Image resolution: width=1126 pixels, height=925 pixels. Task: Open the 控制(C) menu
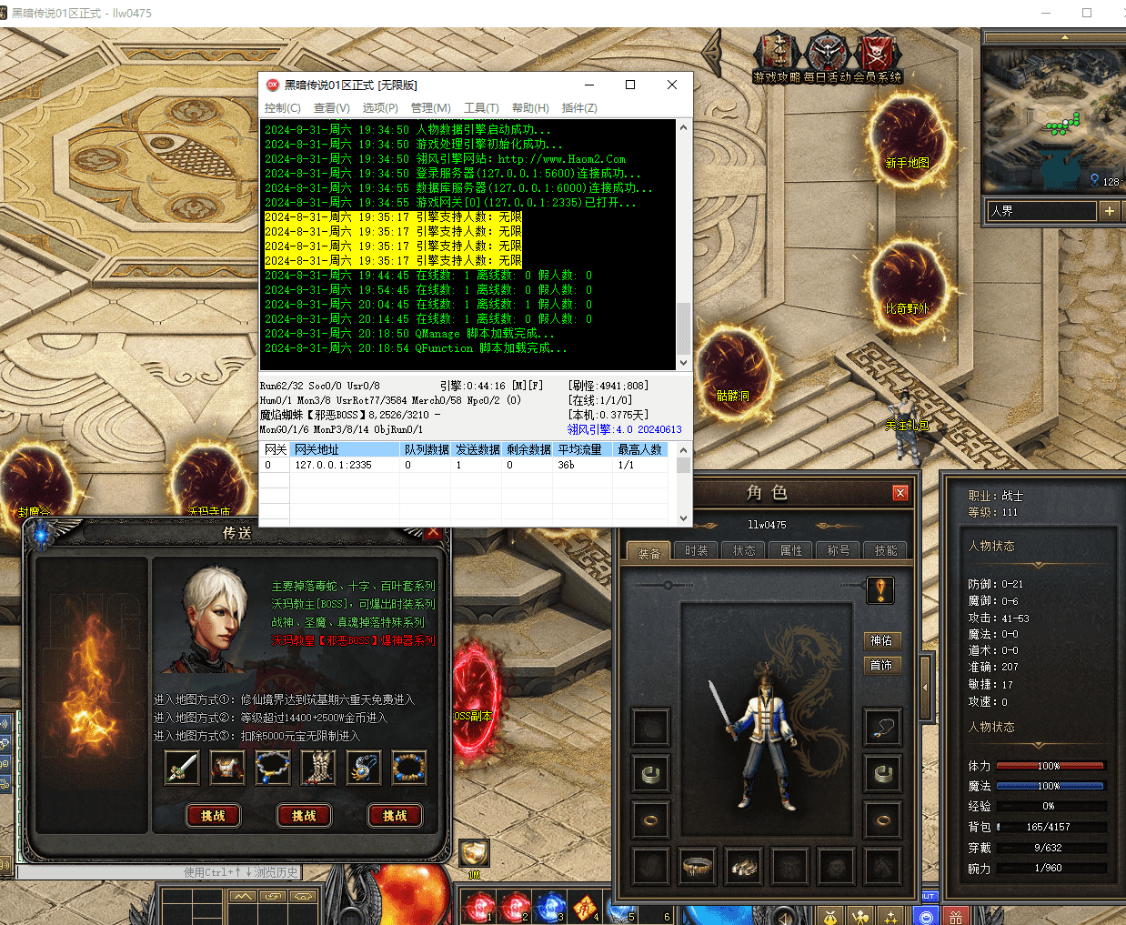click(282, 108)
